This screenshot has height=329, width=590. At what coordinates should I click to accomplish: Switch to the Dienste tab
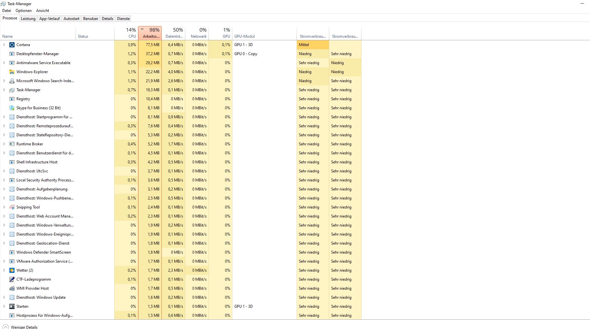pos(123,19)
